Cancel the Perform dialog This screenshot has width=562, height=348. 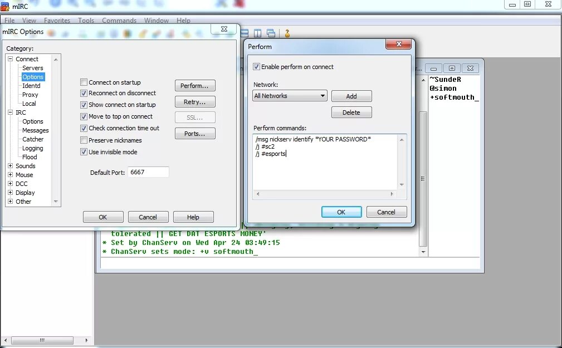(387, 212)
